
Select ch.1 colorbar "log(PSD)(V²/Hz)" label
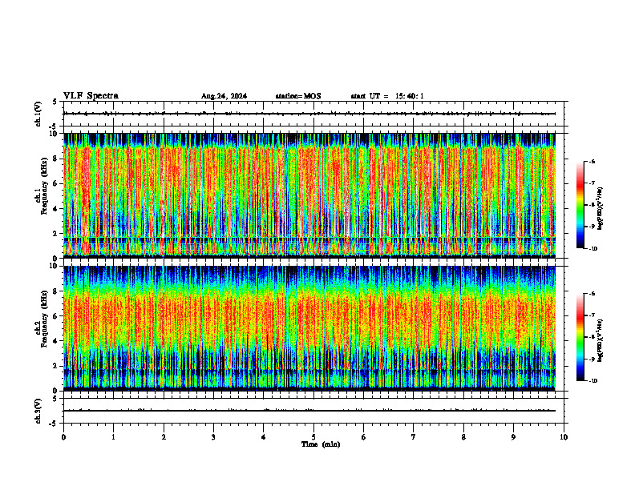coord(600,209)
